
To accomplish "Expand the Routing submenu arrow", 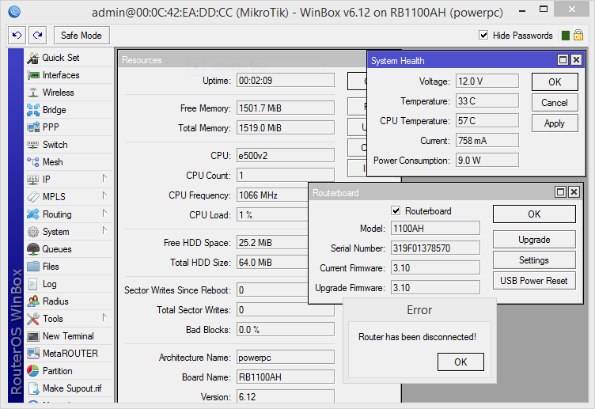I will pyautogui.click(x=104, y=214).
